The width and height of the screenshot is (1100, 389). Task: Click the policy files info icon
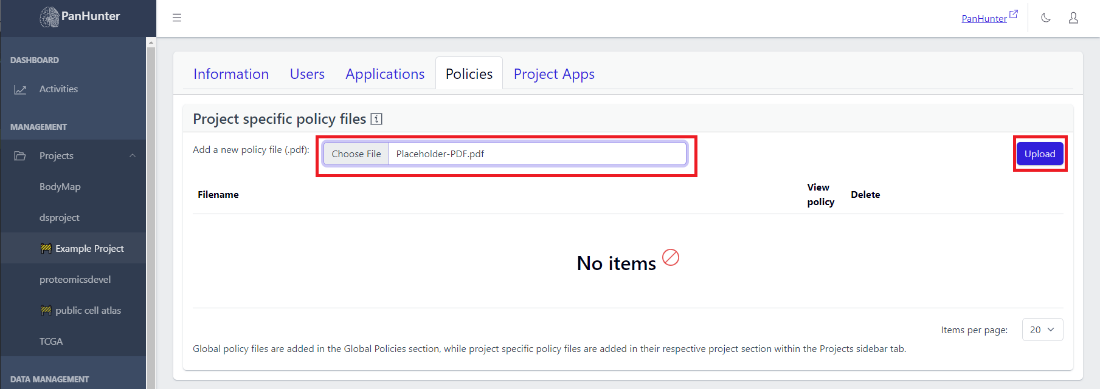pos(376,119)
